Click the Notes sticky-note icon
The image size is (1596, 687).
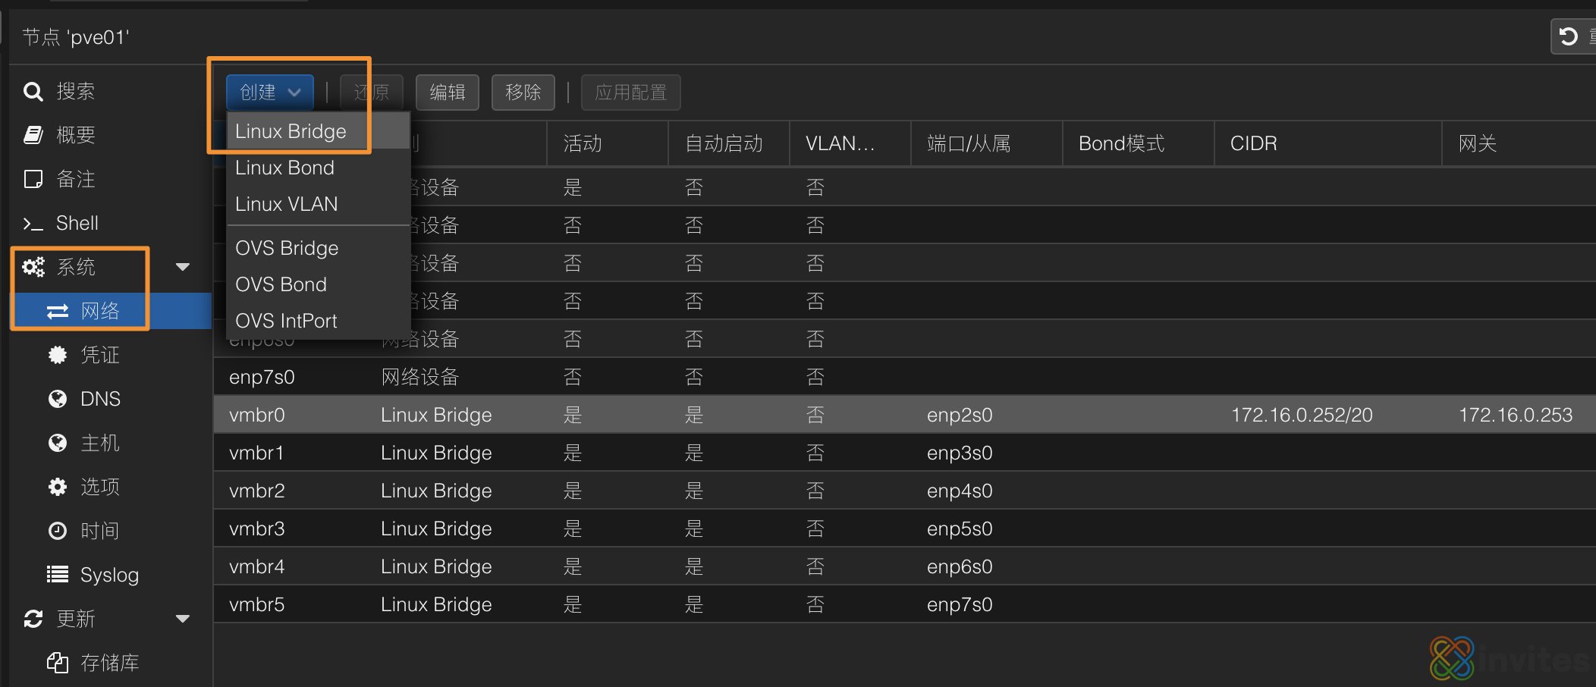click(x=33, y=179)
